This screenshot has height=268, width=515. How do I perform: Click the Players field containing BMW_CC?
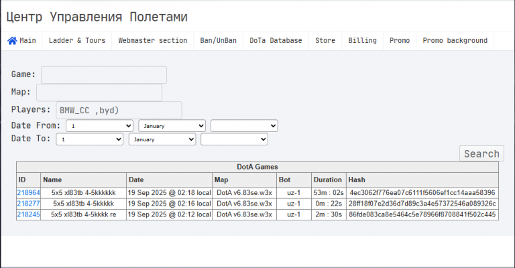tap(119, 111)
